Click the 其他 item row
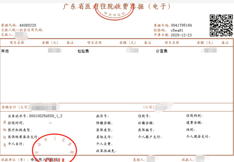This screenshot has height=162, width=234. pos(5,51)
